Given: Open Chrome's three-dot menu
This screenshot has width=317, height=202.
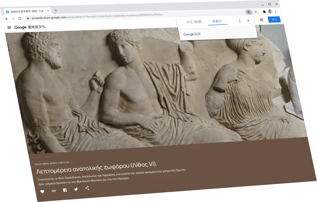Looking at the screenshot, I should pyautogui.click(x=276, y=11).
